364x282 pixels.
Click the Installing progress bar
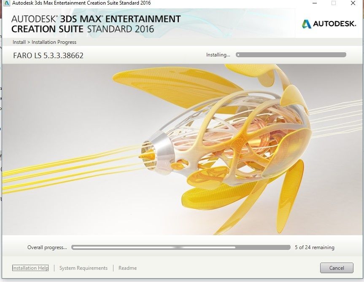(x=291, y=55)
